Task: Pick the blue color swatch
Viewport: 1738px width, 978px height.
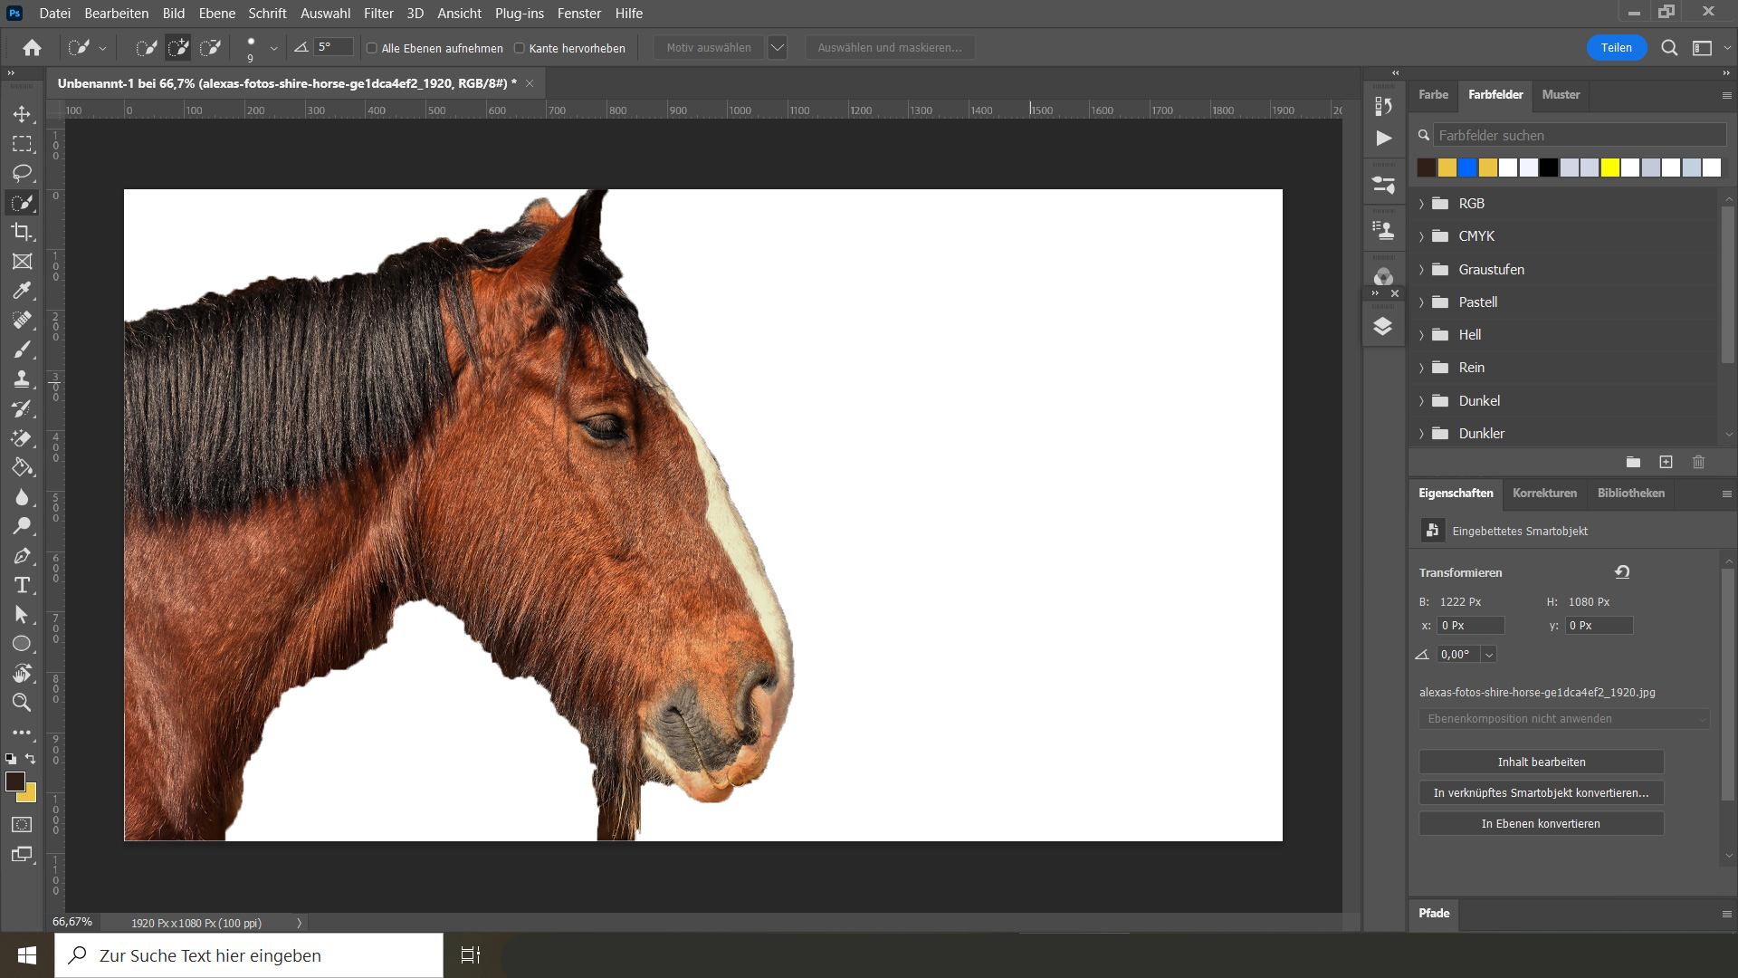Action: pos(1467,168)
